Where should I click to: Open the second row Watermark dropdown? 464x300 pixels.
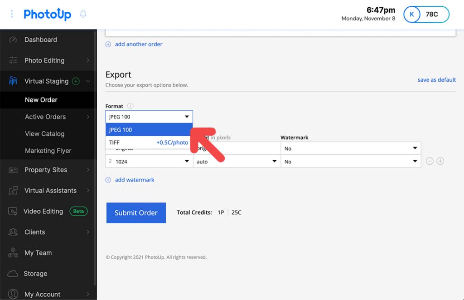[351, 162]
